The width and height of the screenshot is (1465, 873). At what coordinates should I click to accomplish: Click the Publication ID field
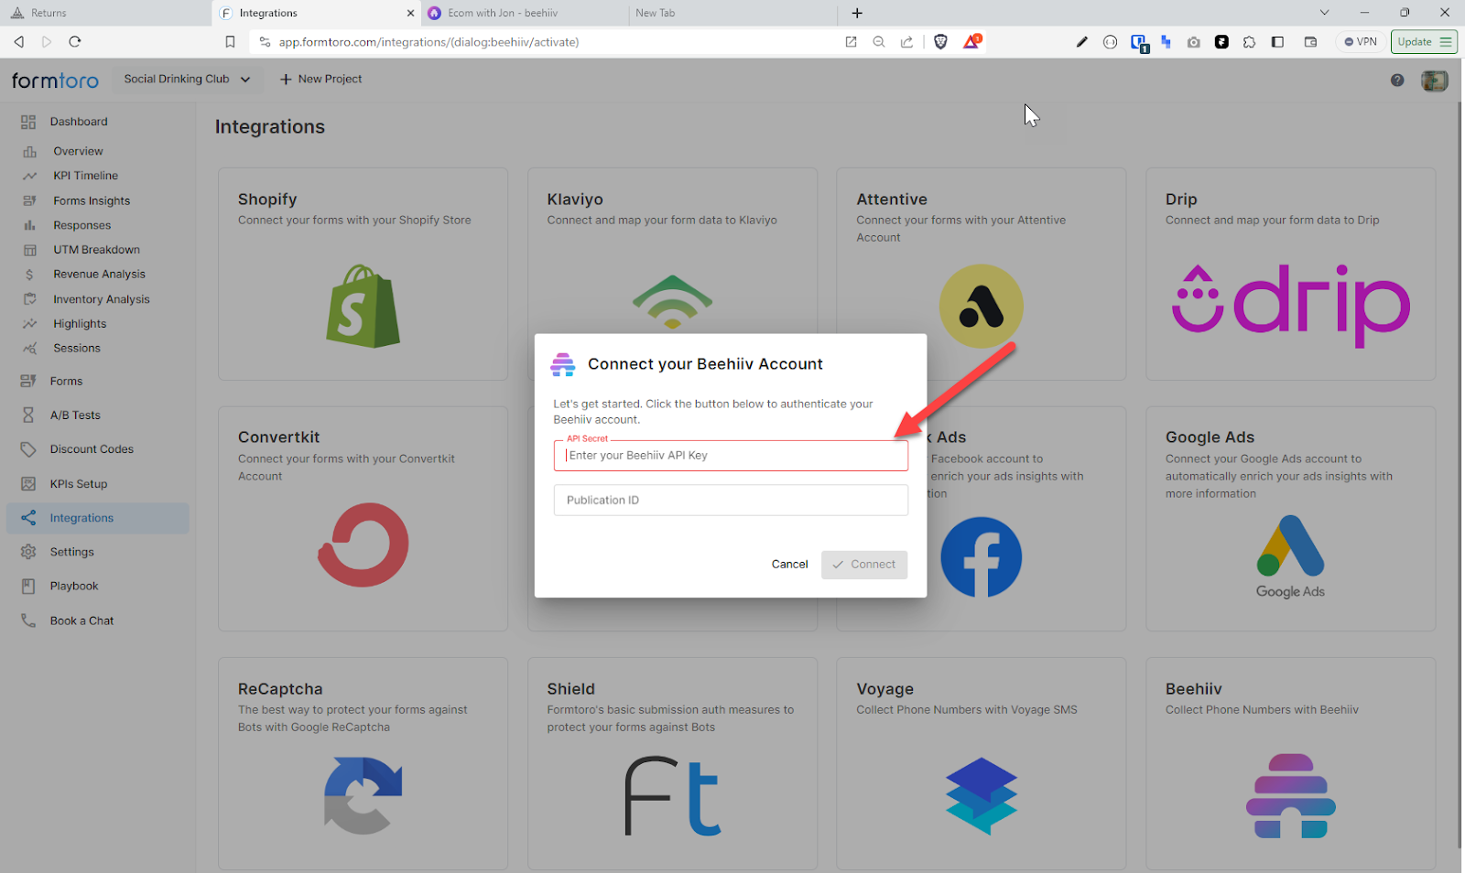pyautogui.click(x=731, y=501)
